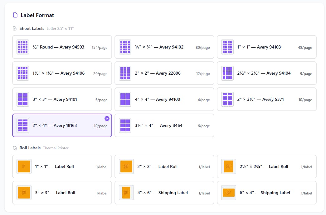
Task: Click the Label Format heading
Action: coord(37,15)
